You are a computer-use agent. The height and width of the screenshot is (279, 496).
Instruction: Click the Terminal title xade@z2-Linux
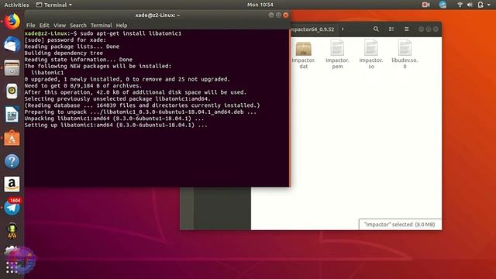[157, 15]
